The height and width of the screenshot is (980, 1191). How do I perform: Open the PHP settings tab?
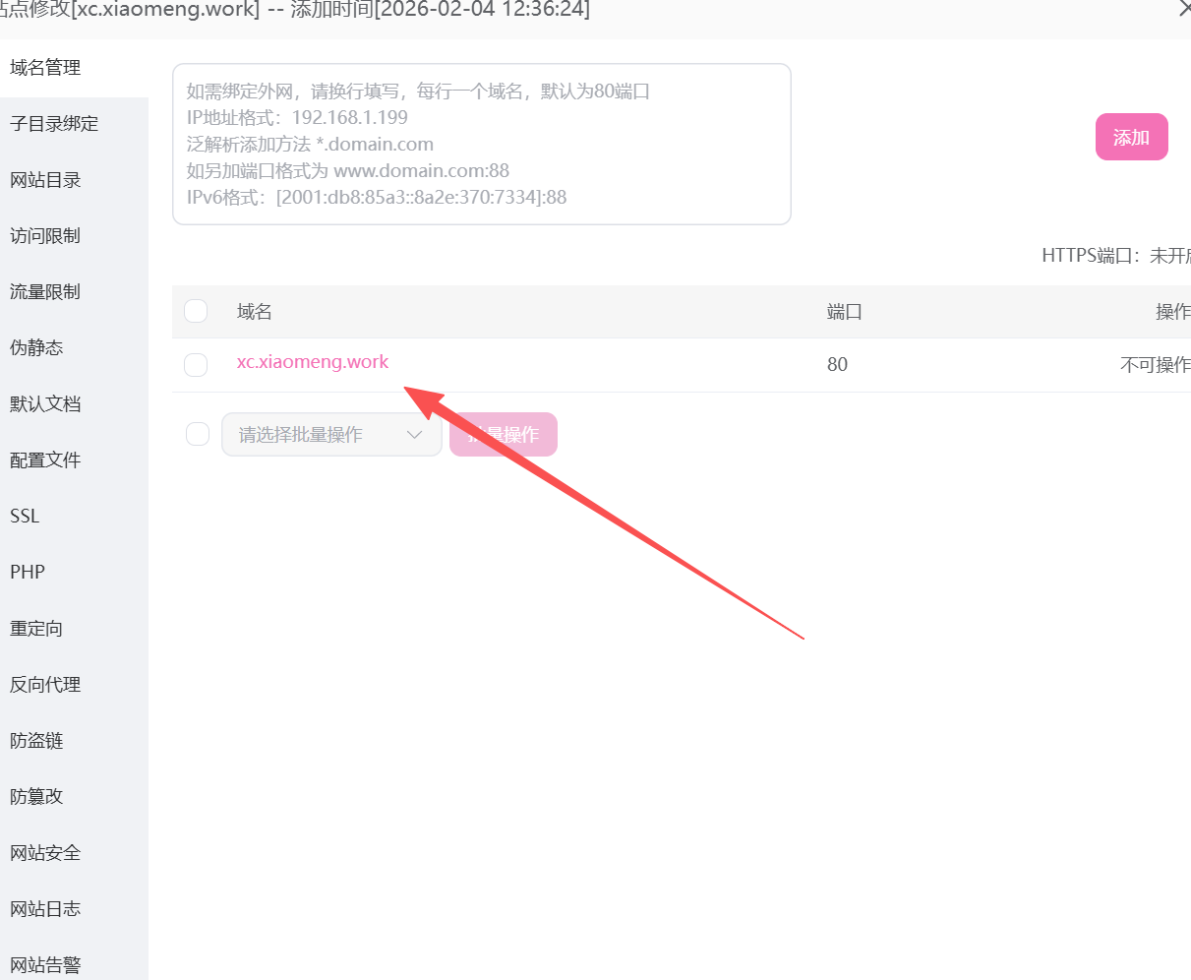28,573
